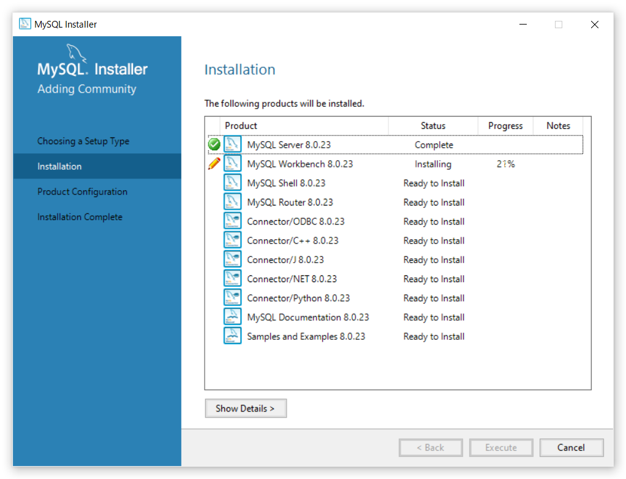
Task: Click Ready to Install status for MySQL Shell
Action: coord(434,183)
